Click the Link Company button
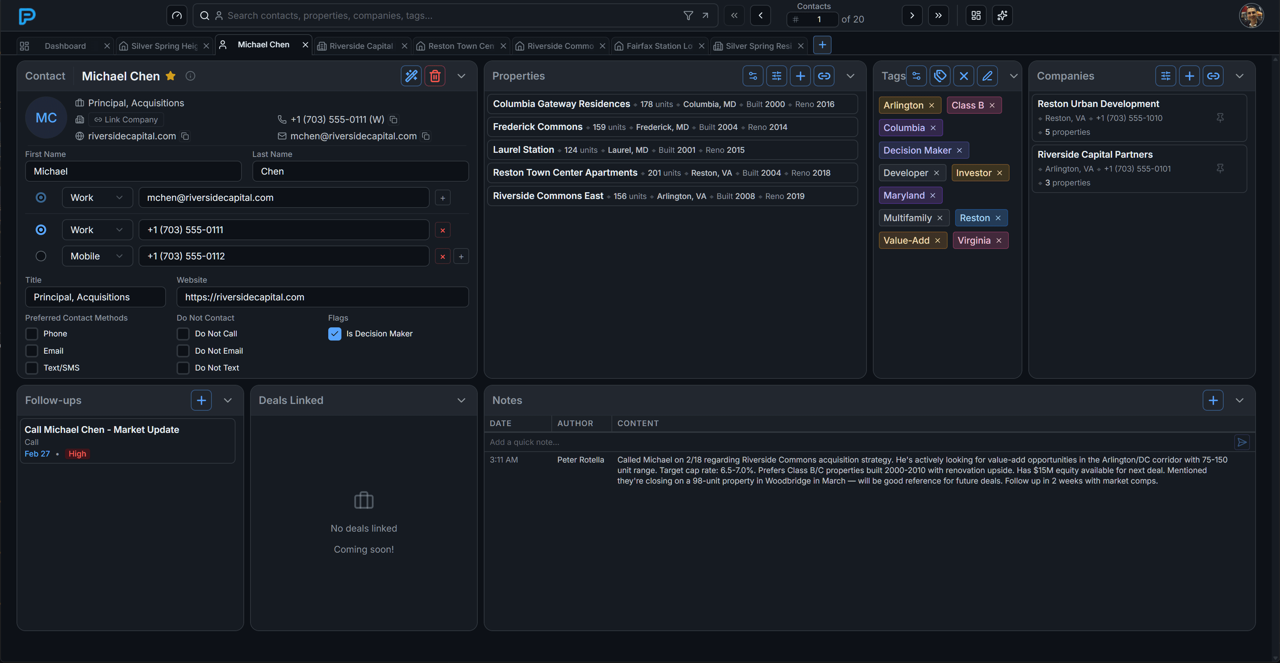The height and width of the screenshot is (663, 1280). click(x=126, y=120)
